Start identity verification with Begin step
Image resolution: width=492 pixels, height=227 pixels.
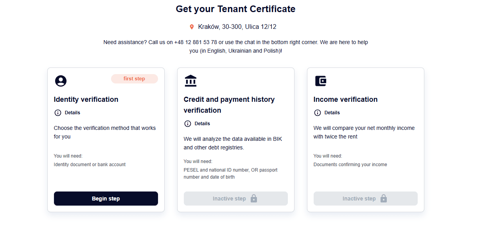tap(106, 199)
